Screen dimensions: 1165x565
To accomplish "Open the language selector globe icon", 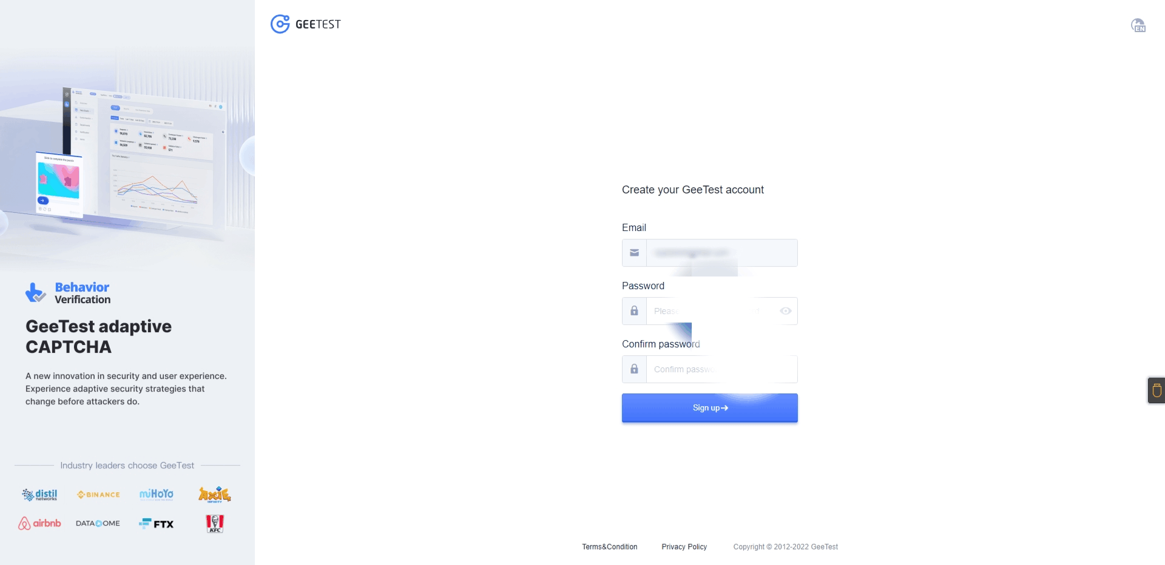I will pos(1138,25).
